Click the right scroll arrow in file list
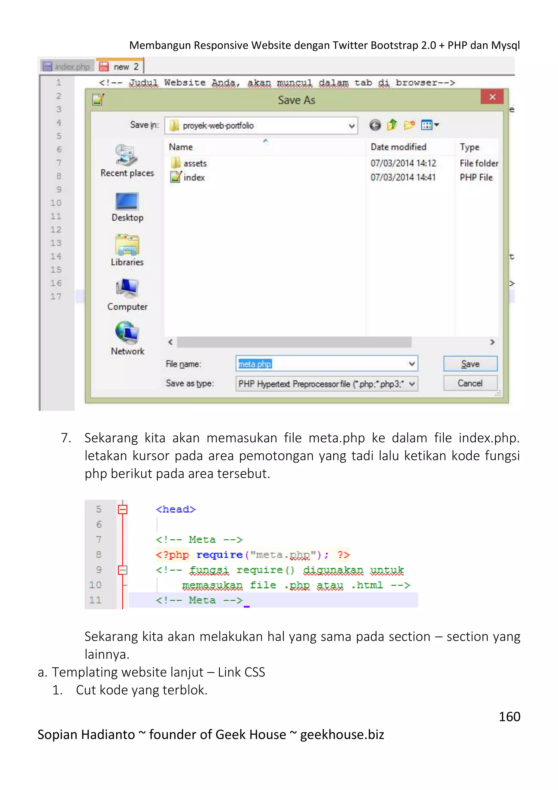 pos(492,342)
